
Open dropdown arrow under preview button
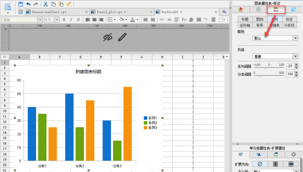[8, 13]
